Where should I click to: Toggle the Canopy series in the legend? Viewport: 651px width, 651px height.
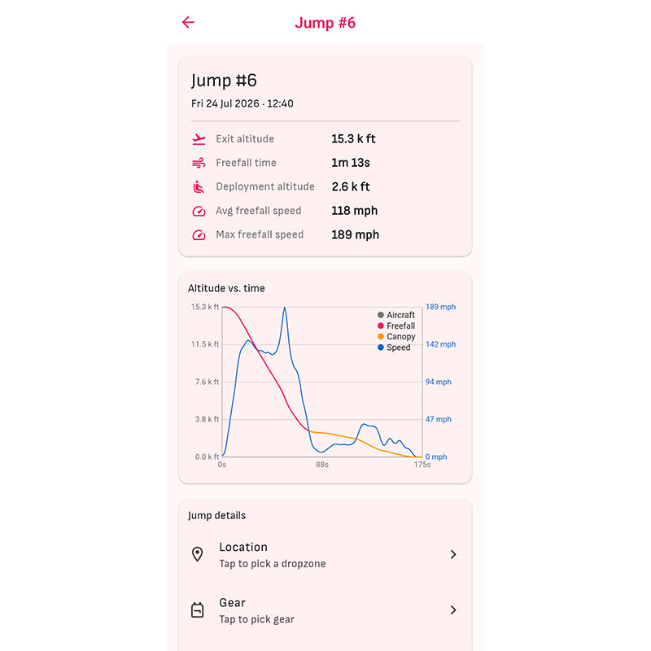(x=396, y=337)
